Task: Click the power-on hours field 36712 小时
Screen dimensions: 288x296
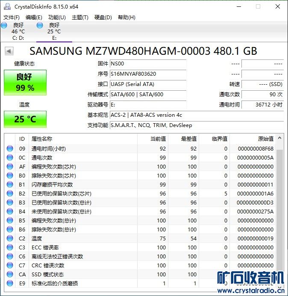Action: coord(262,105)
